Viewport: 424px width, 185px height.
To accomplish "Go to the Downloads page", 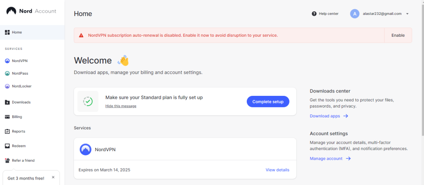I will (21, 102).
